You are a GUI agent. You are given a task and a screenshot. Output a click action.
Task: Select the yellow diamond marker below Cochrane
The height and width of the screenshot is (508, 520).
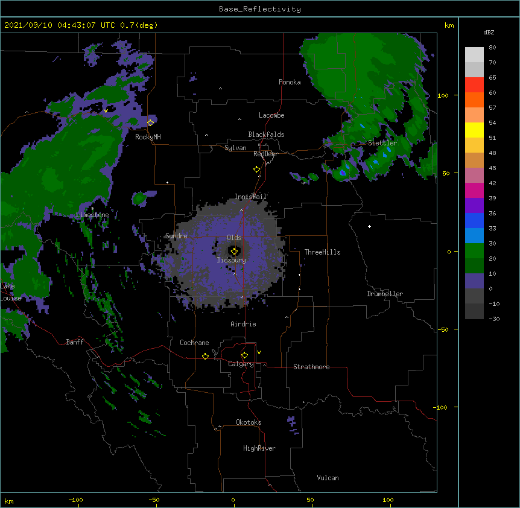pyautogui.click(x=205, y=356)
